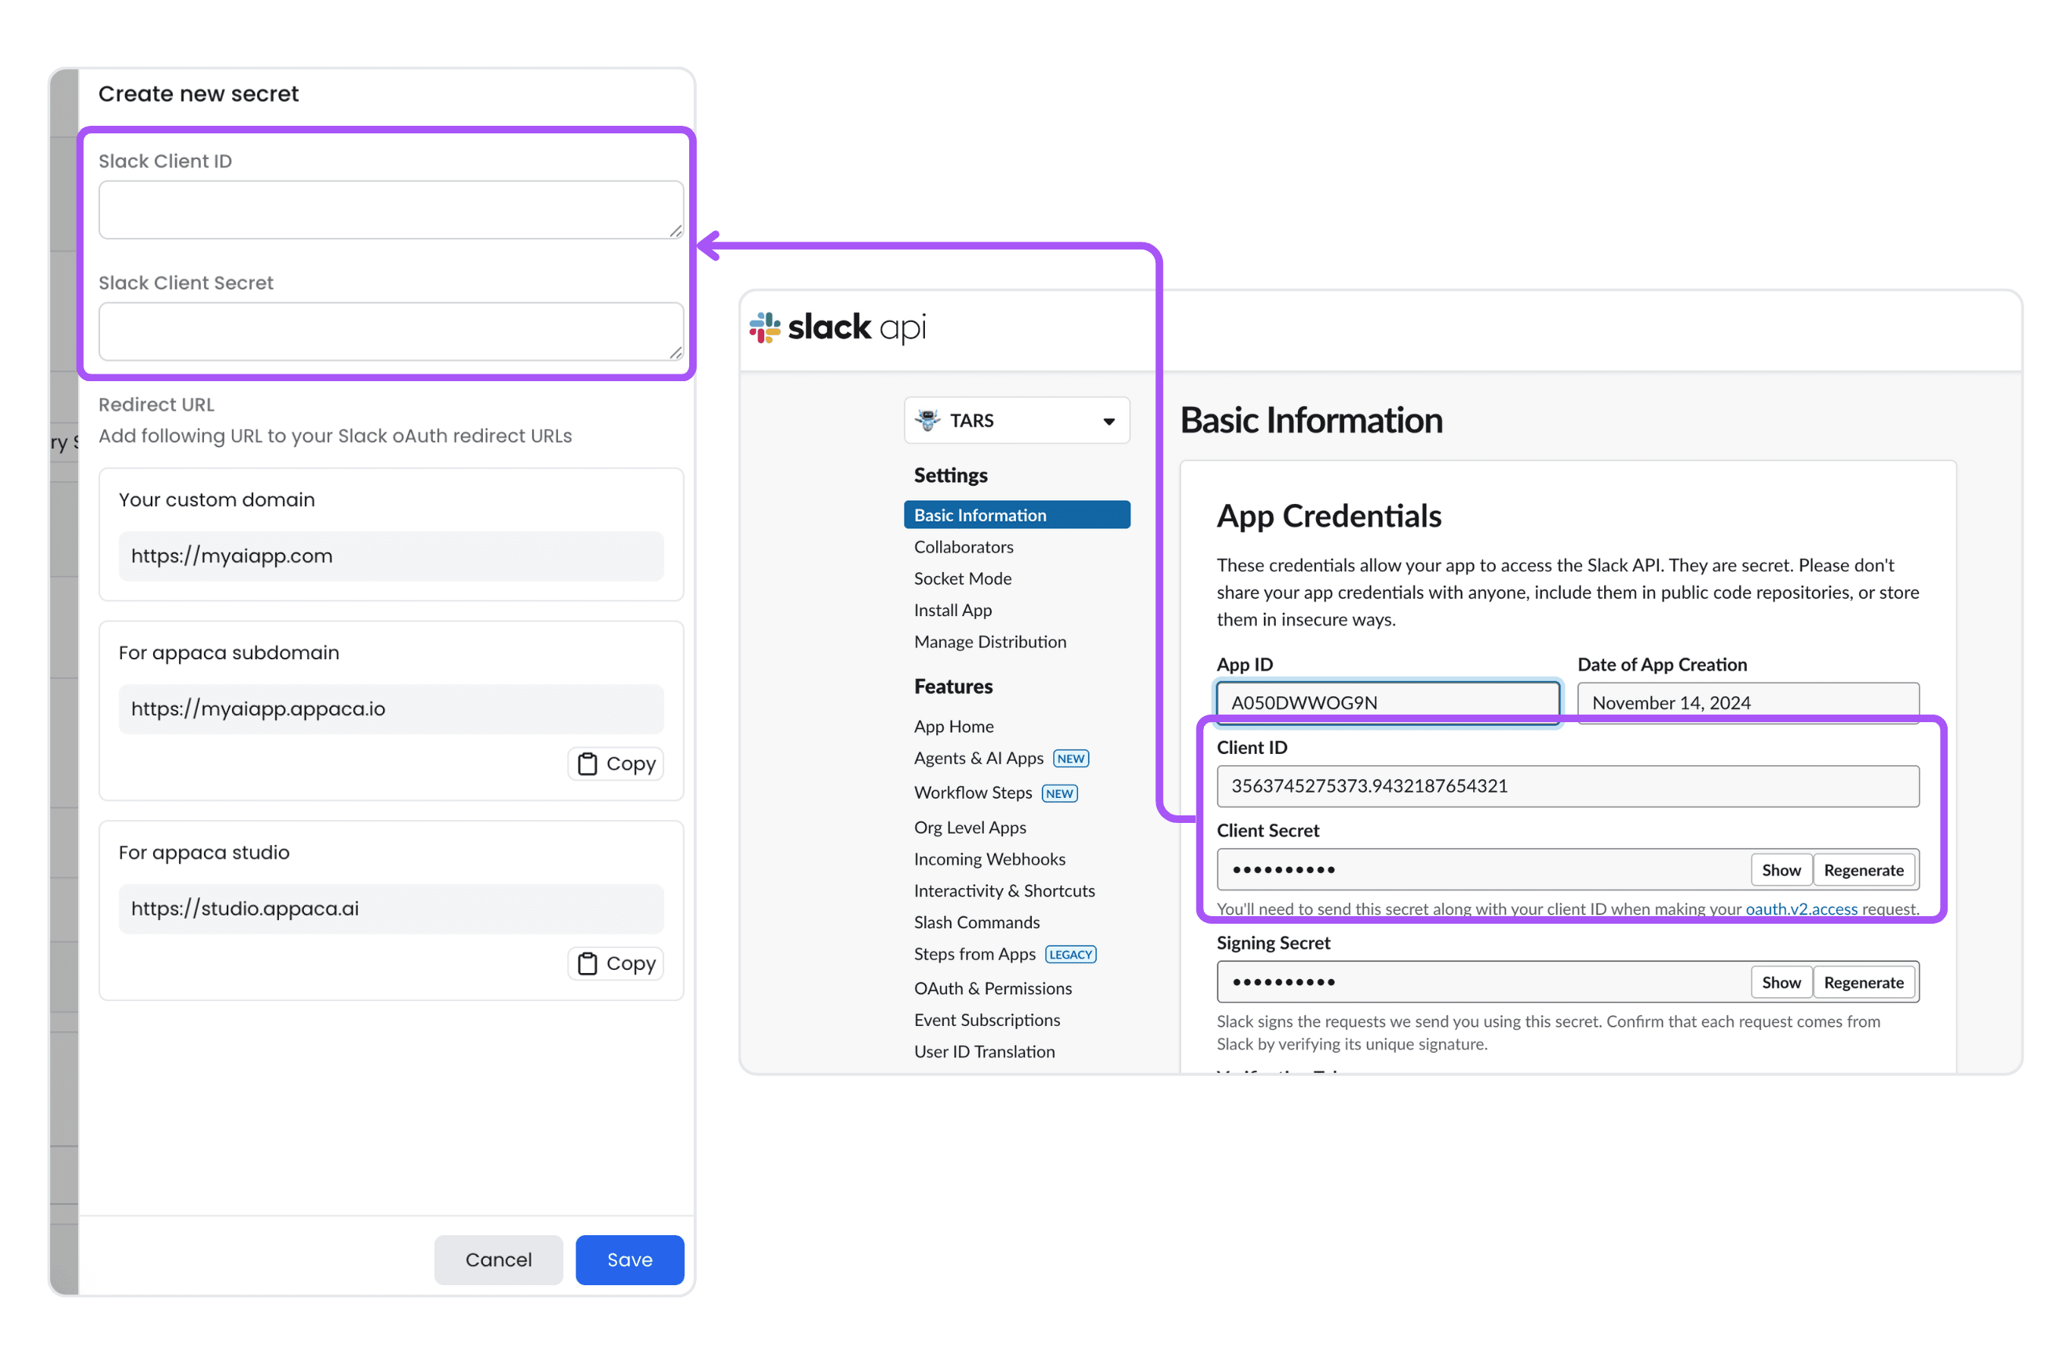This screenshot has height=1364, width=2047.
Task: Save the new secret
Action: point(629,1259)
